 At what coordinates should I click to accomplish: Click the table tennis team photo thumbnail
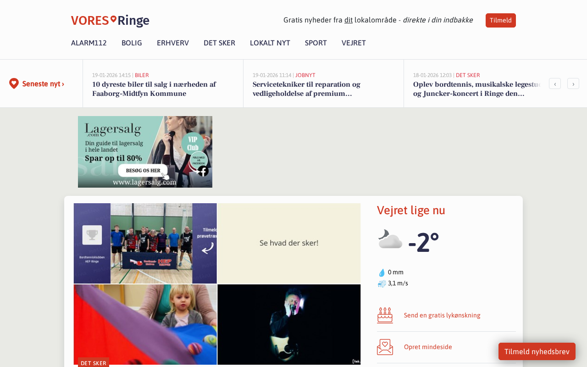pos(145,244)
